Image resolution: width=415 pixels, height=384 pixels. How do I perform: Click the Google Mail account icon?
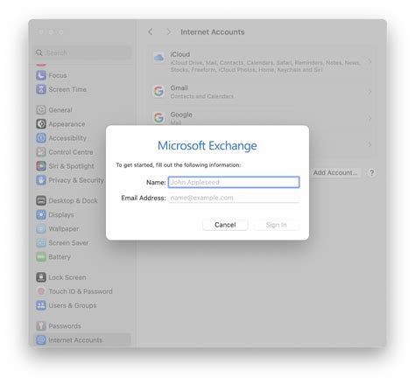coord(158,118)
